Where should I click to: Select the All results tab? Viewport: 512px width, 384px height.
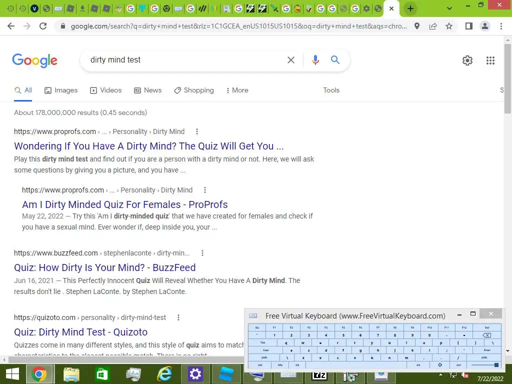(x=23, y=90)
